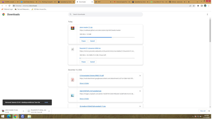Click the Chrome logo beside Downloads title
Viewport: 212px width, 119px height.
click(x=4, y=15)
